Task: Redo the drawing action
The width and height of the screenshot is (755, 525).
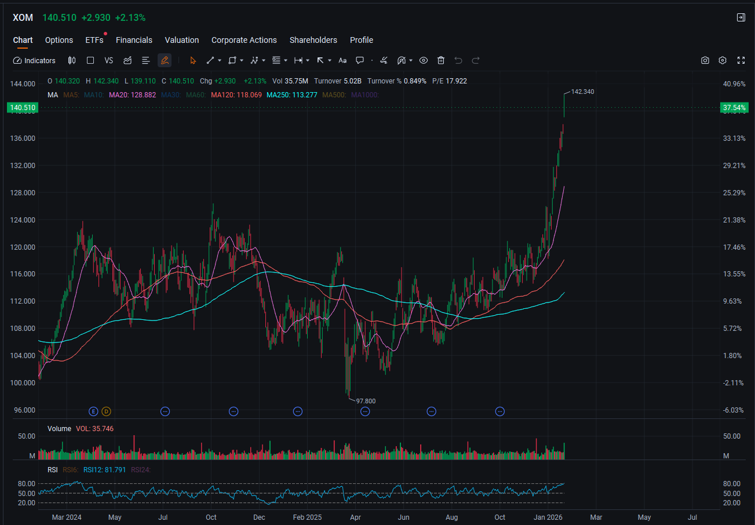Action: [x=476, y=60]
